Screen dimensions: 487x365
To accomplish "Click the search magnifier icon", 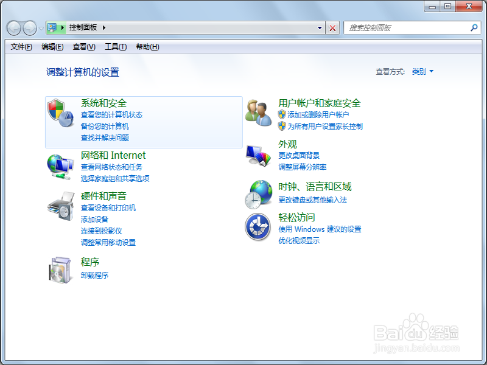I will click(474, 27).
